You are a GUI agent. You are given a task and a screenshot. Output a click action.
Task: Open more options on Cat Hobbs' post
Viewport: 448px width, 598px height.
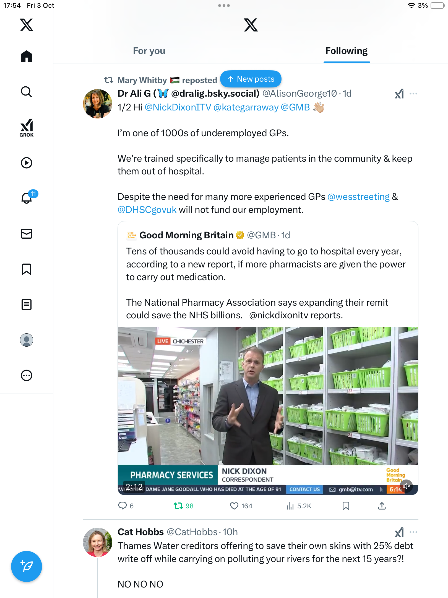coord(413,532)
